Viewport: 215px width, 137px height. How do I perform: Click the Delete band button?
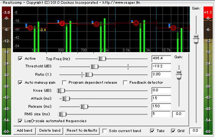point(50,131)
